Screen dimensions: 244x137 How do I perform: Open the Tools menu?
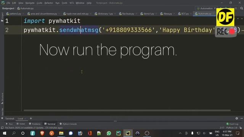64,3
